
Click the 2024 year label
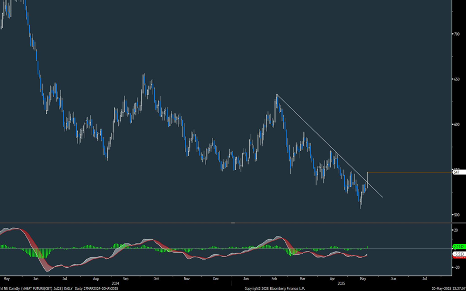[115, 283]
